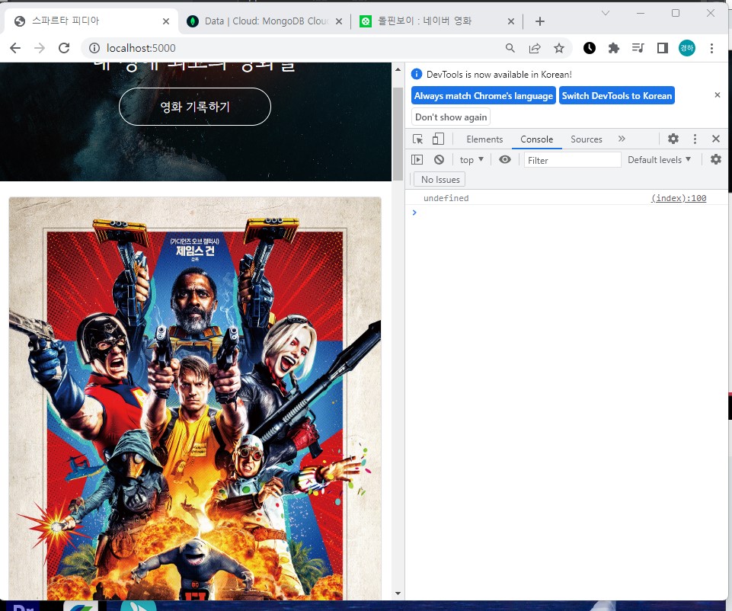Viewport: 732px width, 611px height.
Task: Open the Elements panel tab
Action: tap(484, 139)
